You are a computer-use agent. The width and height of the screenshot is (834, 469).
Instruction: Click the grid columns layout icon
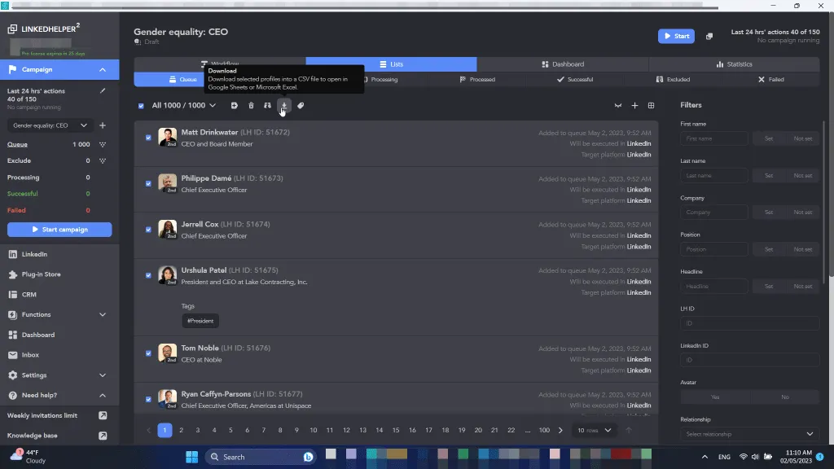coord(651,105)
